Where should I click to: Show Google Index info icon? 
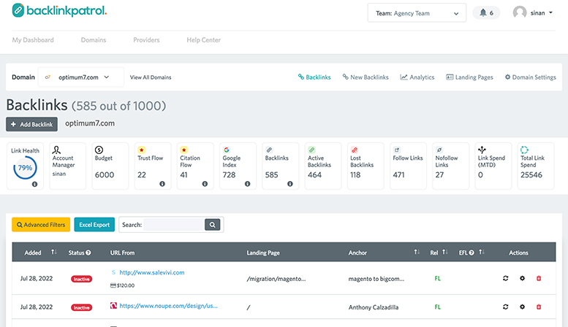click(247, 184)
